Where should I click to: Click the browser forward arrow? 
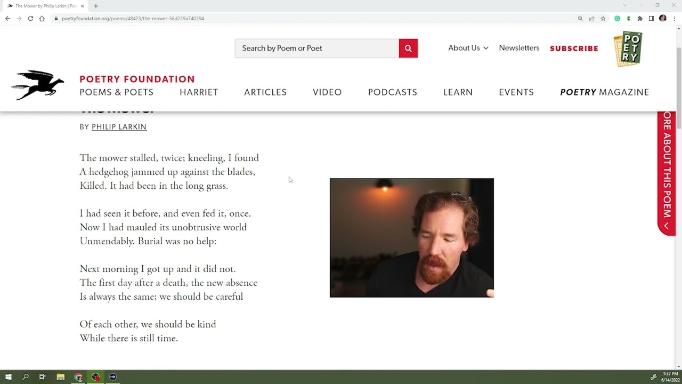click(x=19, y=18)
